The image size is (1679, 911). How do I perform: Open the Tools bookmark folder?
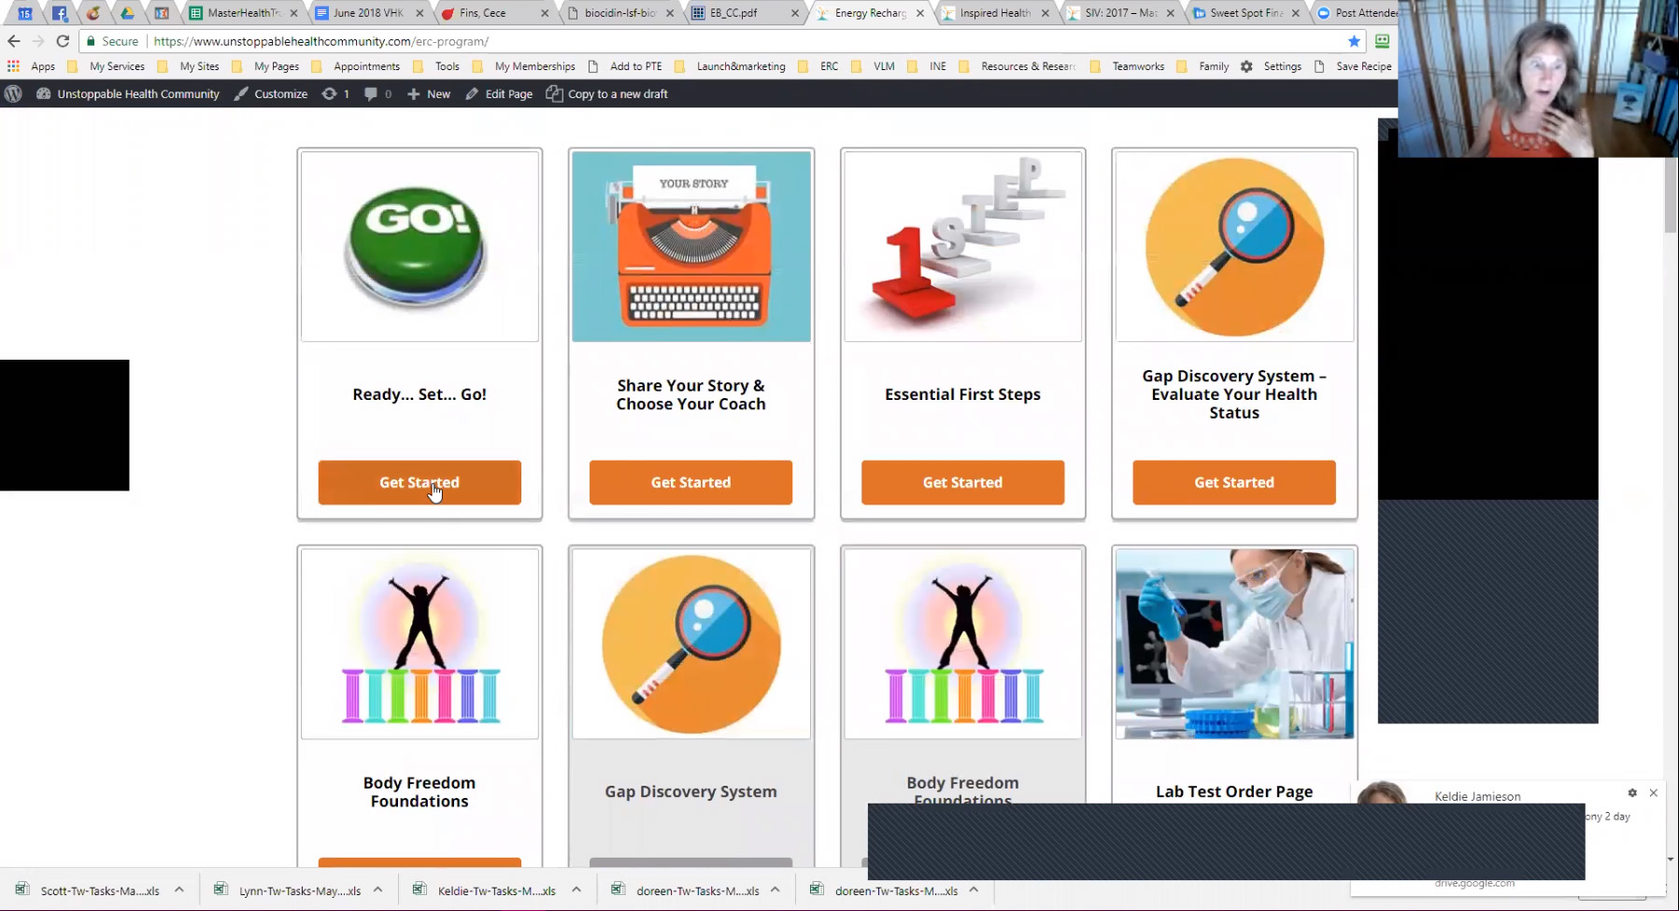coord(435,66)
